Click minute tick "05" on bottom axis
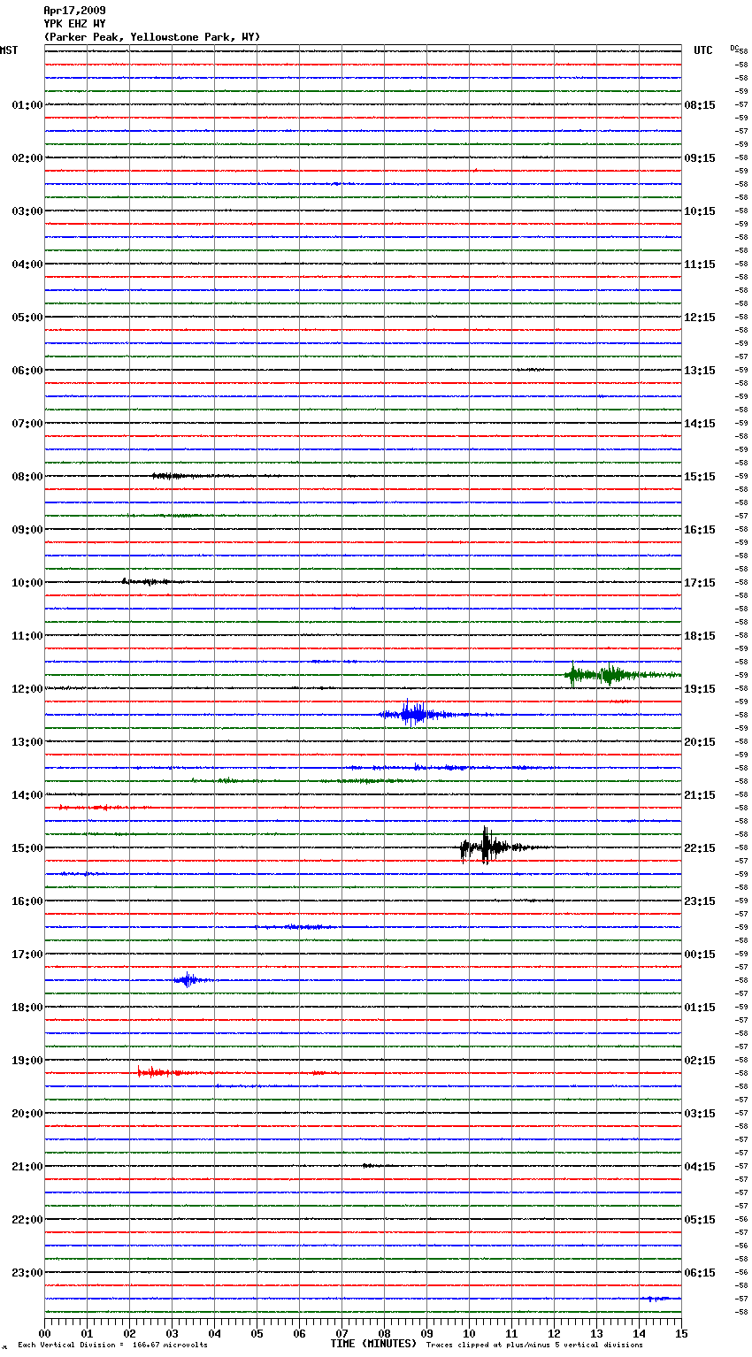This screenshot has height=1357, width=752. click(x=257, y=1333)
